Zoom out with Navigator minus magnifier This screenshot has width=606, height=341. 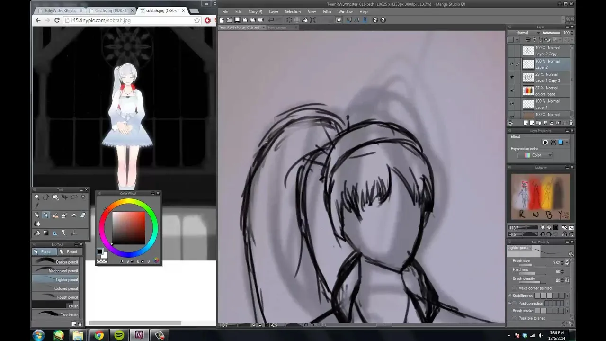click(x=543, y=227)
